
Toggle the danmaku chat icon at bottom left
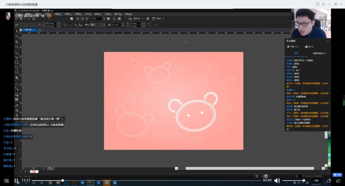point(6,181)
